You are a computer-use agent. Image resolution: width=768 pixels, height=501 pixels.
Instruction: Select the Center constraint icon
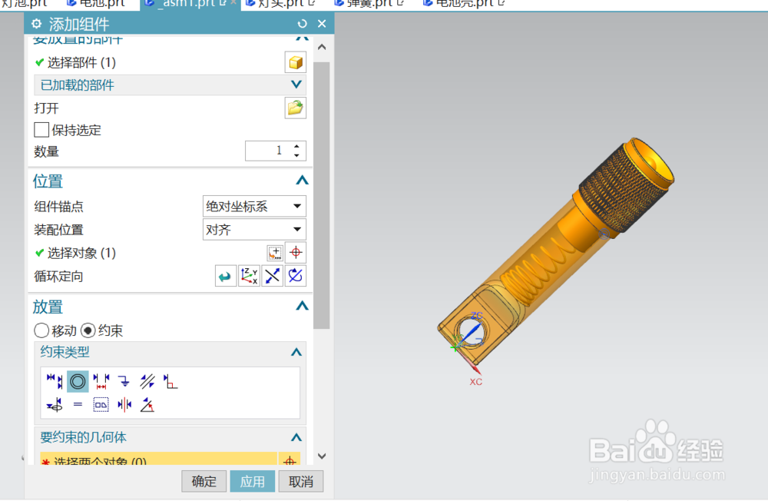click(124, 405)
